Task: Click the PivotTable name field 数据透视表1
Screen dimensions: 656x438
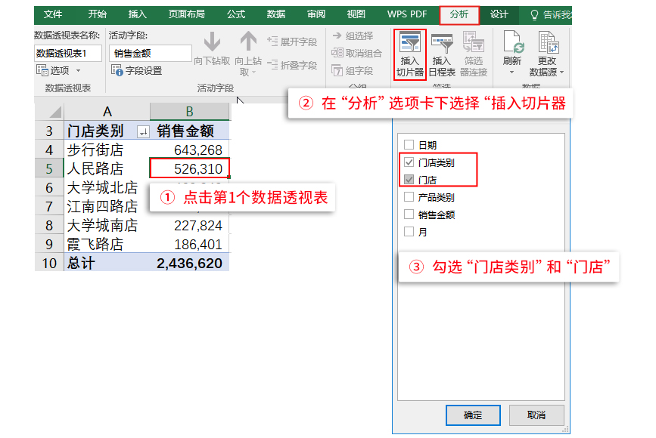Action: click(x=68, y=53)
